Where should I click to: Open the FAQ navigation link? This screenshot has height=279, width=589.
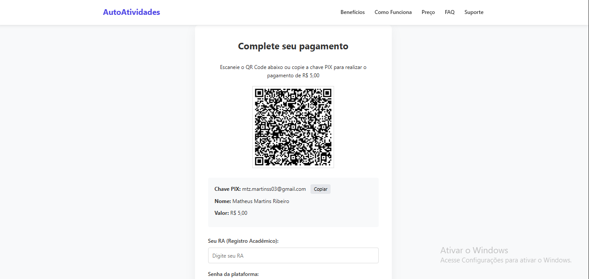(x=450, y=12)
